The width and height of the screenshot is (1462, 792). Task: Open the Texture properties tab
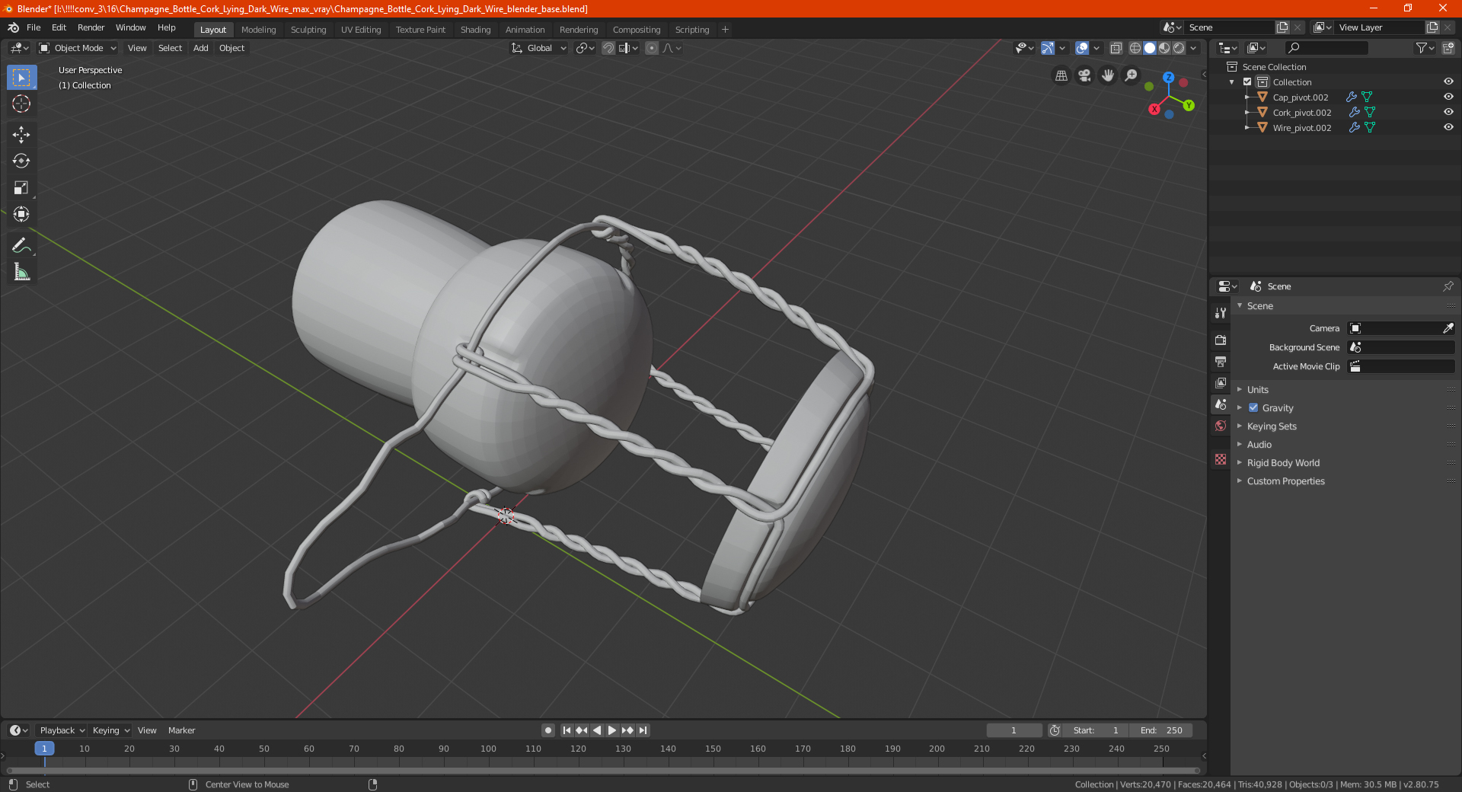(x=1221, y=459)
